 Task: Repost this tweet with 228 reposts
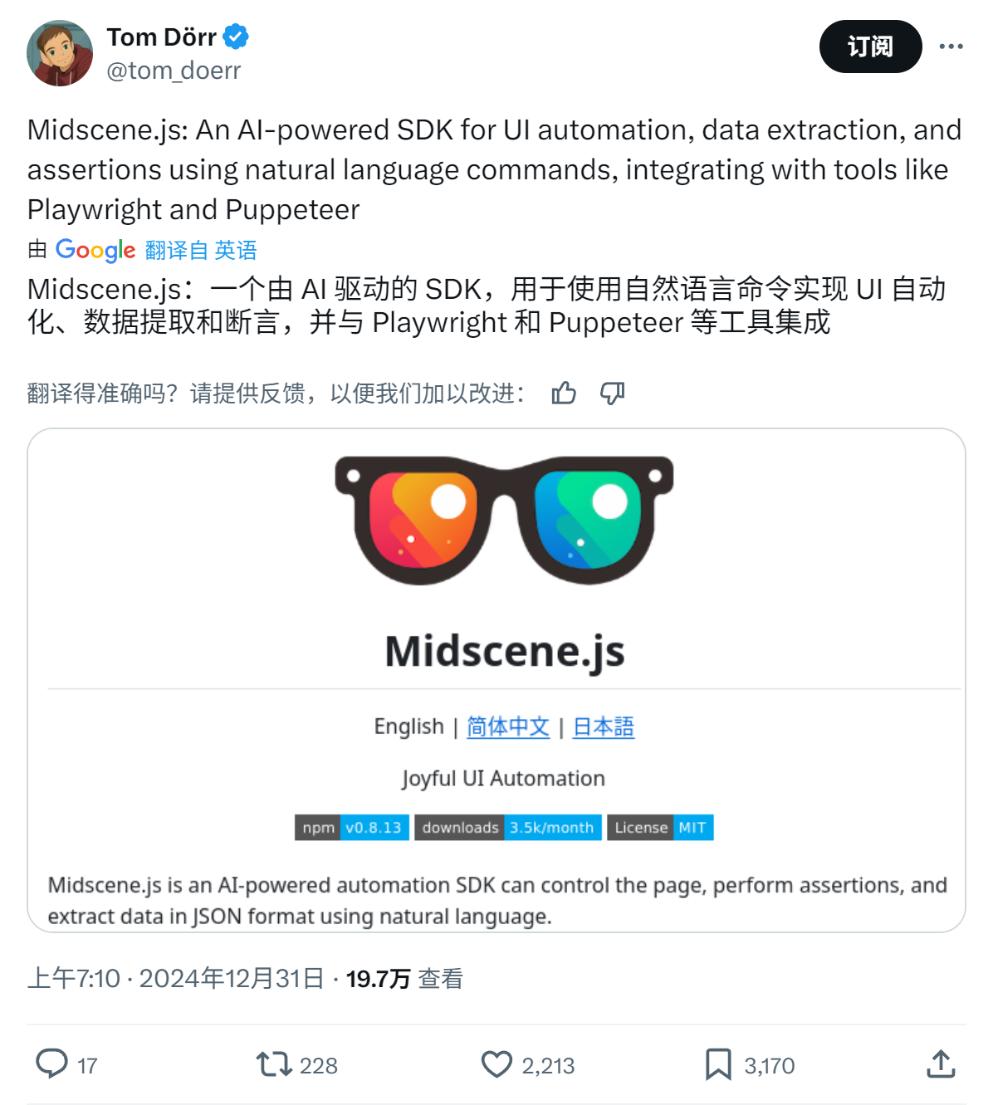pos(296,1064)
